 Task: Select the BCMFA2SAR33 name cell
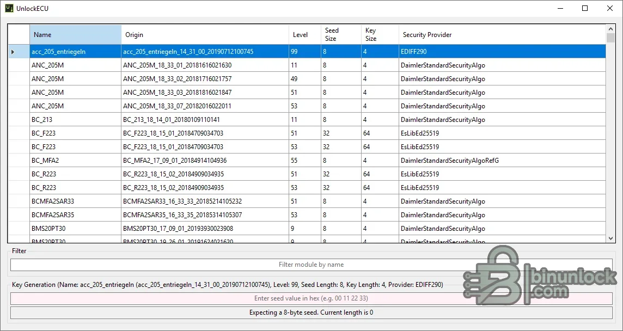76,201
